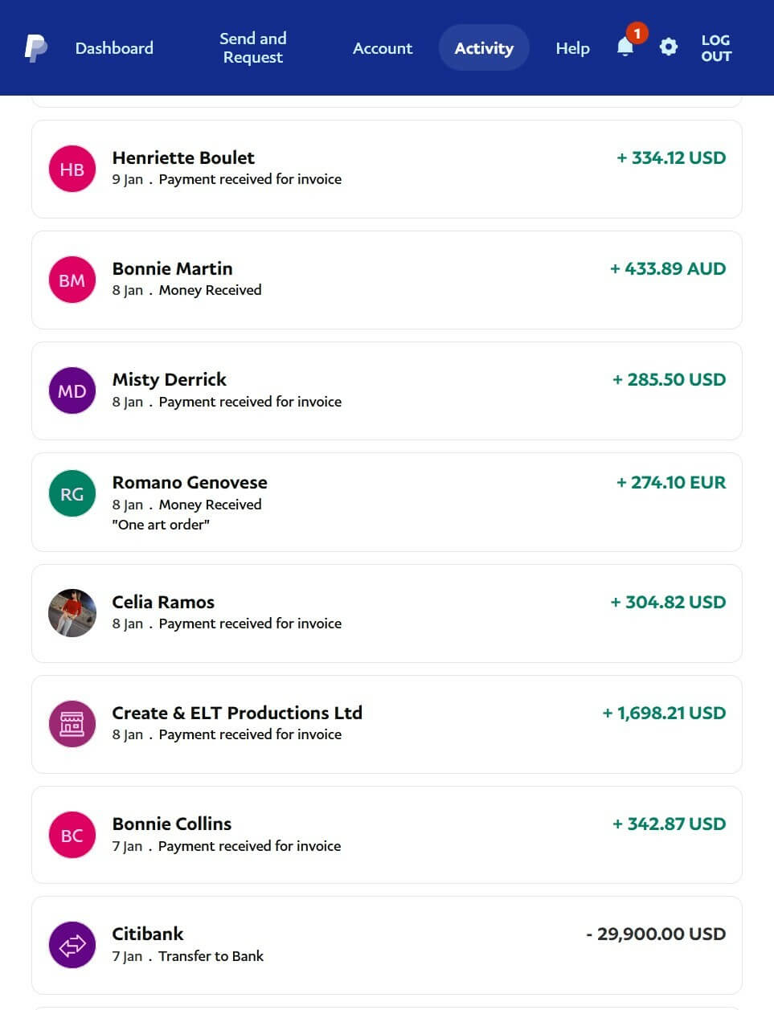Image resolution: width=774 pixels, height=1010 pixels.
Task: Click the Bonnie Martin BM avatar
Action: [72, 280]
